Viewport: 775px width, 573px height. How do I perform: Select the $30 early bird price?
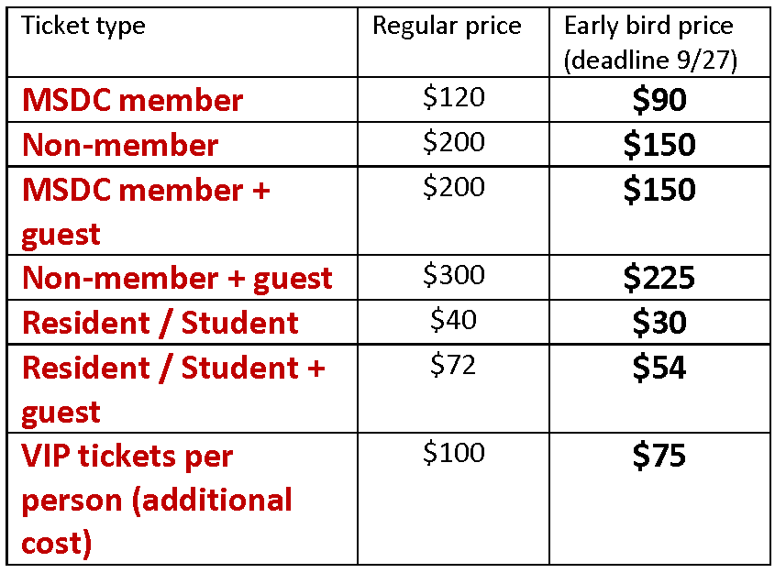point(659,323)
